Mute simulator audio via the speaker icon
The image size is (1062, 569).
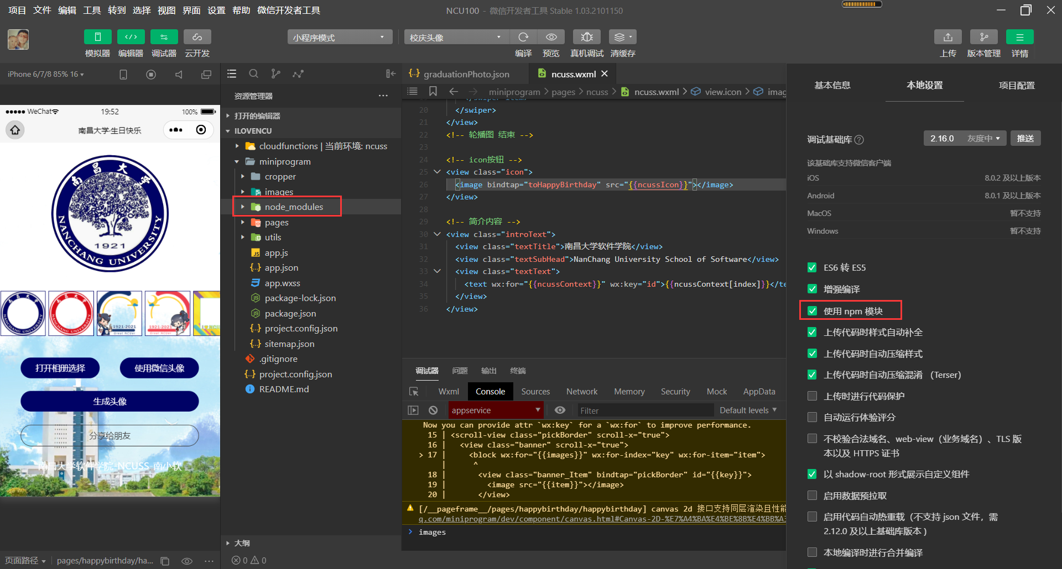pyautogui.click(x=179, y=73)
